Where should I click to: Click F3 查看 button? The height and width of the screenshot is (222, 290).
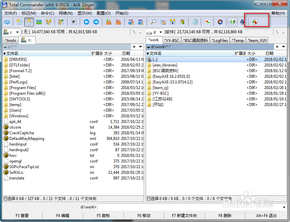point(22,216)
